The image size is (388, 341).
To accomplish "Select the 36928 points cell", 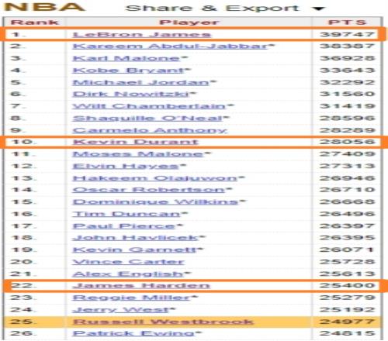I will click(x=347, y=58).
